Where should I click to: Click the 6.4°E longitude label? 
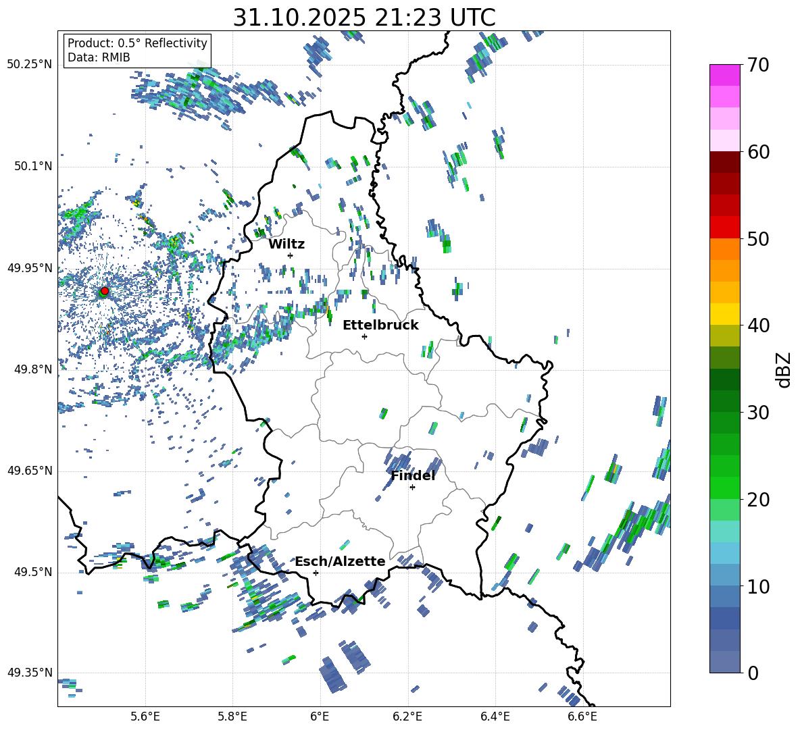[495, 716]
